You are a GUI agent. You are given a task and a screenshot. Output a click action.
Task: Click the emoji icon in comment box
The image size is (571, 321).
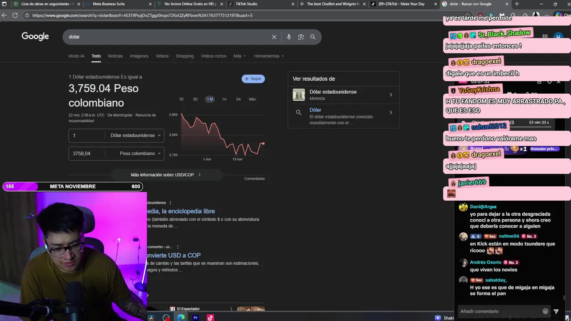(545, 311)
